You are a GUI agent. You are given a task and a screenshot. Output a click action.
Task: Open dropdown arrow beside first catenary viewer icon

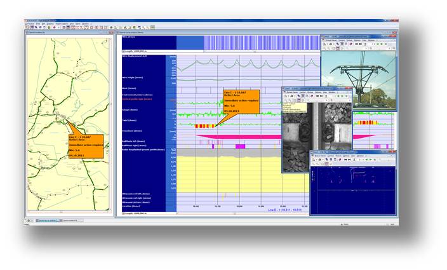328,44
